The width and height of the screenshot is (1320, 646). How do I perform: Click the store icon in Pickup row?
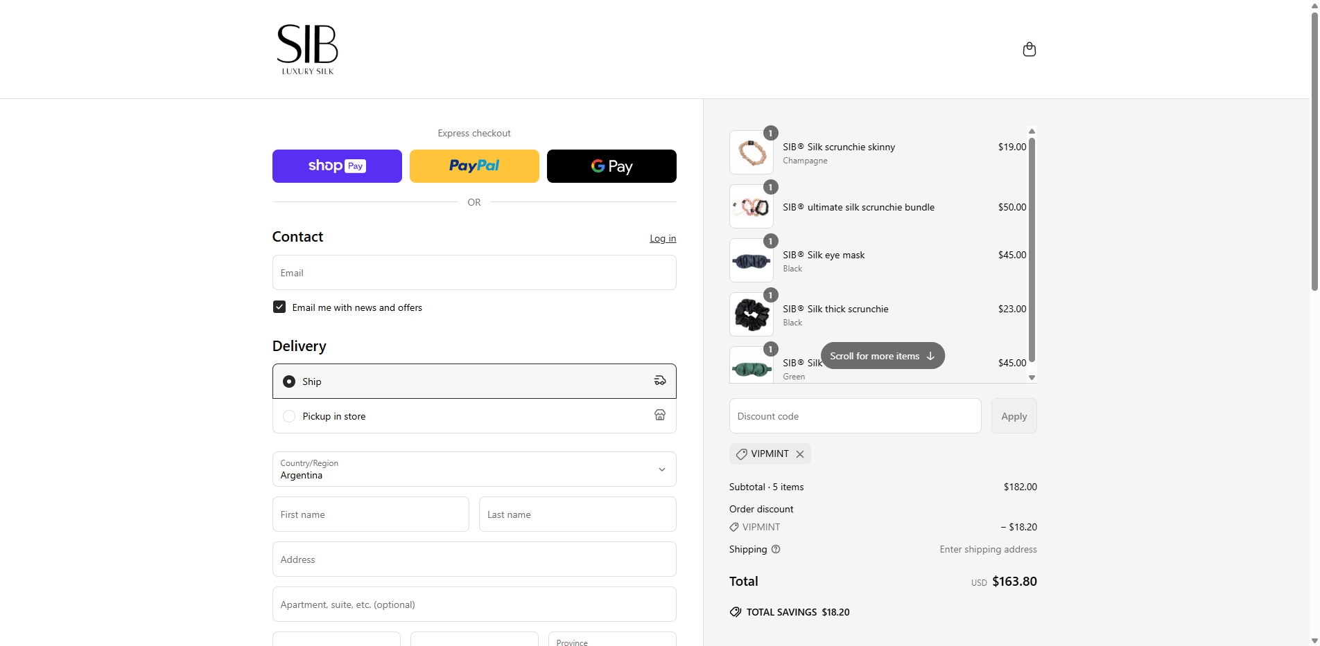[x=660, y=415]
